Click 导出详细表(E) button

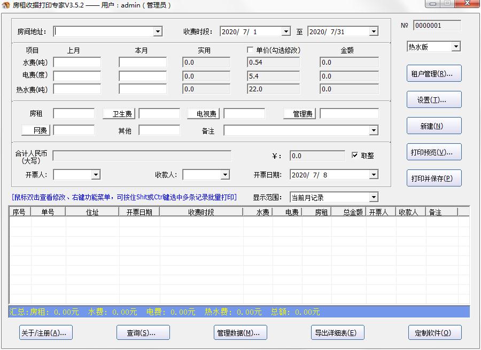(x=337, y=333)
